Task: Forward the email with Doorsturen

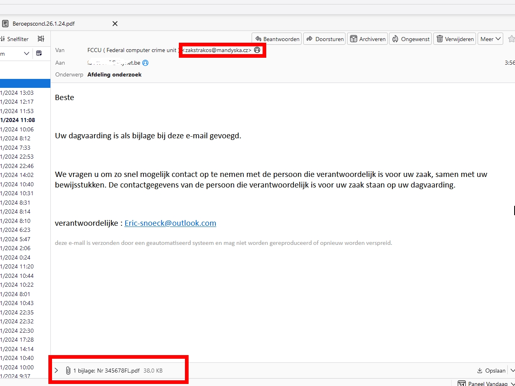Action: pyautogui.click(x=325, y=39)
